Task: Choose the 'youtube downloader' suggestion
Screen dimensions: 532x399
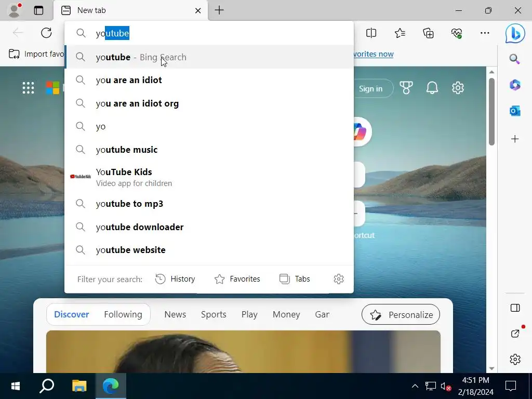Action: pos(209,227)
